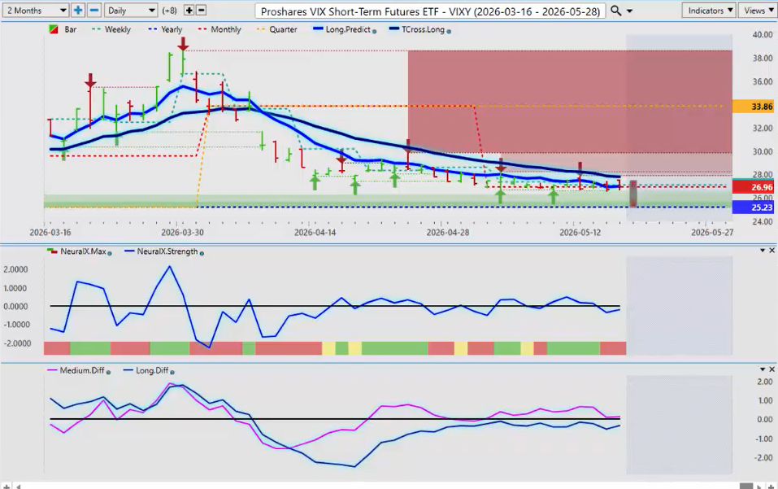Click the 2026-03-30 date axis label
This screenshot has height=489, width=778.
click(182, 233)
